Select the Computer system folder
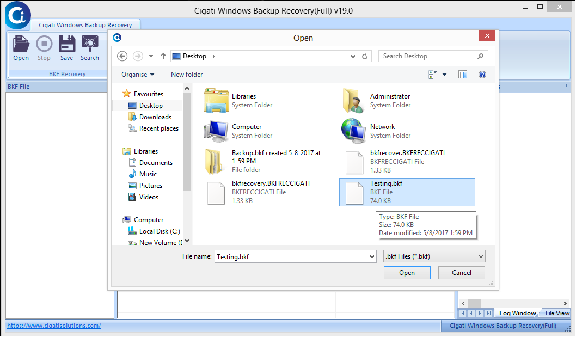Viewport: 576px width, 337px height. click(238, 131)
